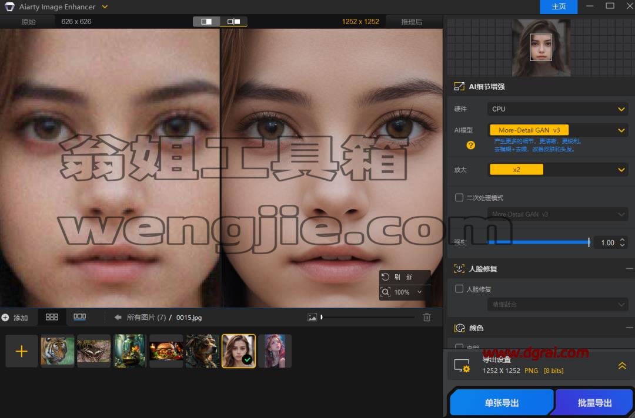Click the 1252 x 1252 output resolution text
635x418 pixels.
[360, 21]
